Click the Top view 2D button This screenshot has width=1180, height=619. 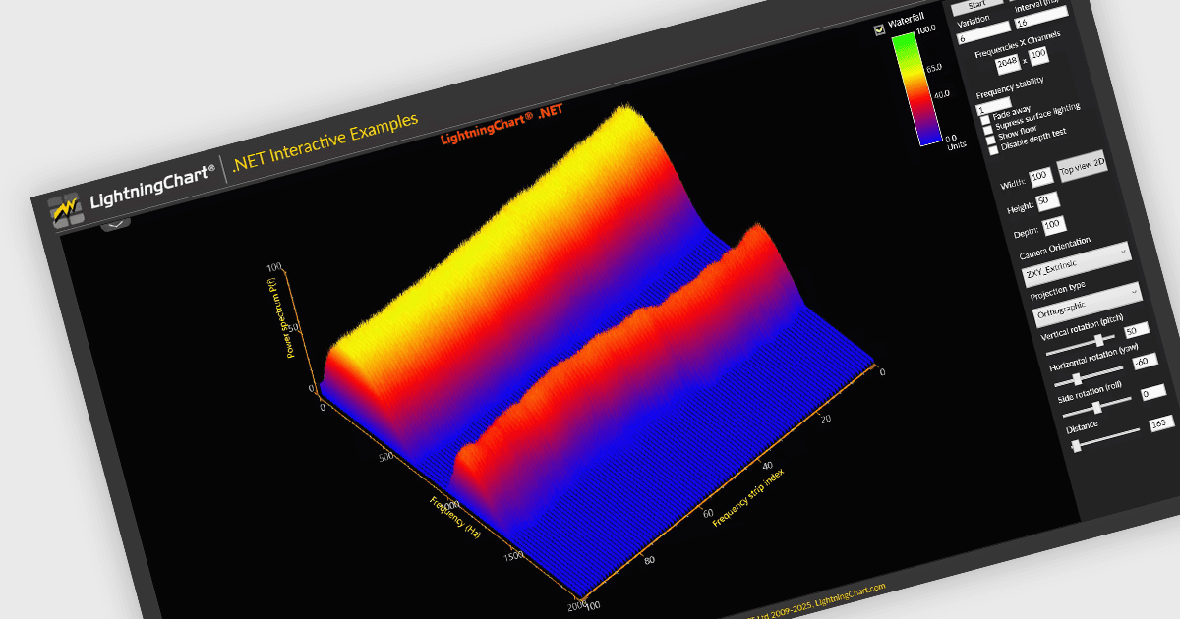tap(1083, 166)
